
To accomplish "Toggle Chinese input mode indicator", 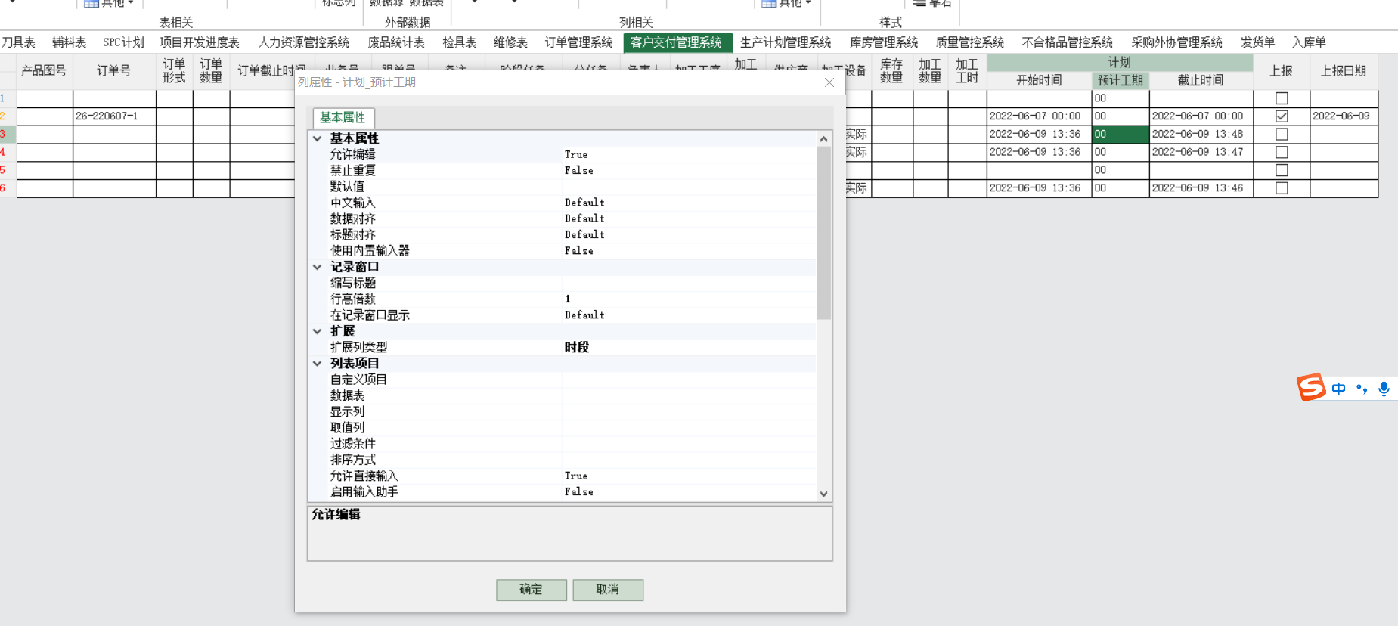I will coord(1339,389).
